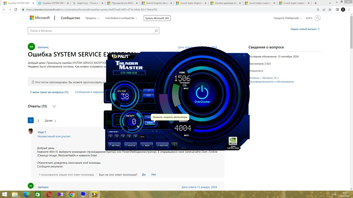Click ThunderMaster icon in taskbar
This screenshot has width=353, height=198.
coord(95,194)
